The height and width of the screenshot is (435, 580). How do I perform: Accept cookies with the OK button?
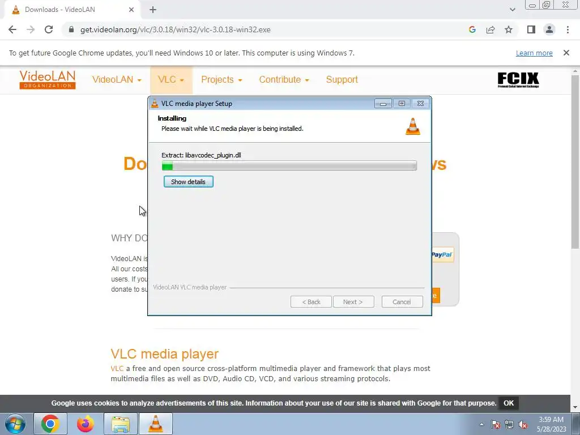509,403
